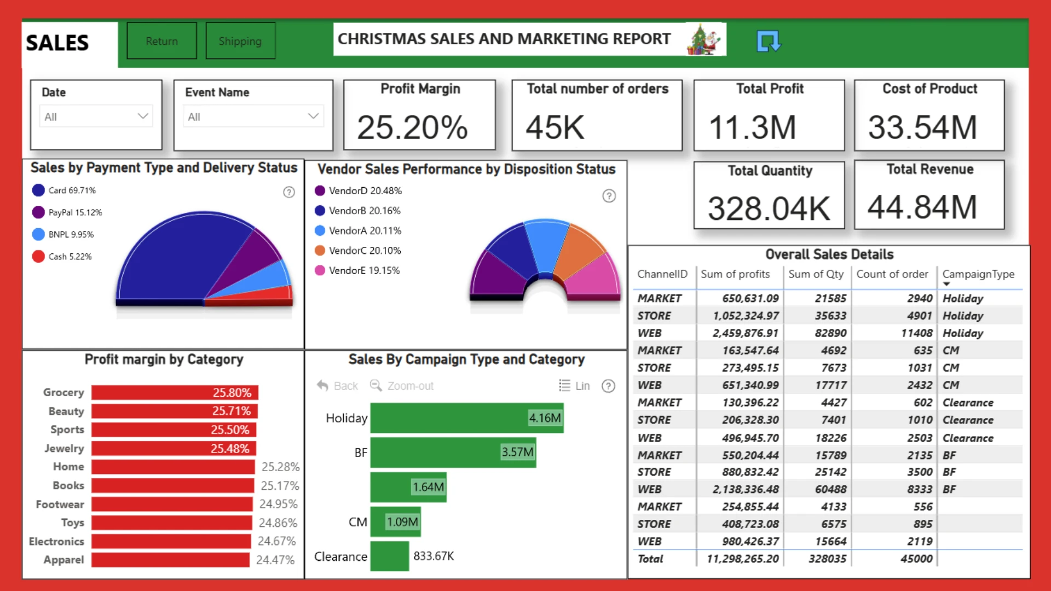Open help icon on payment type chart

click(x=289, y=192)
